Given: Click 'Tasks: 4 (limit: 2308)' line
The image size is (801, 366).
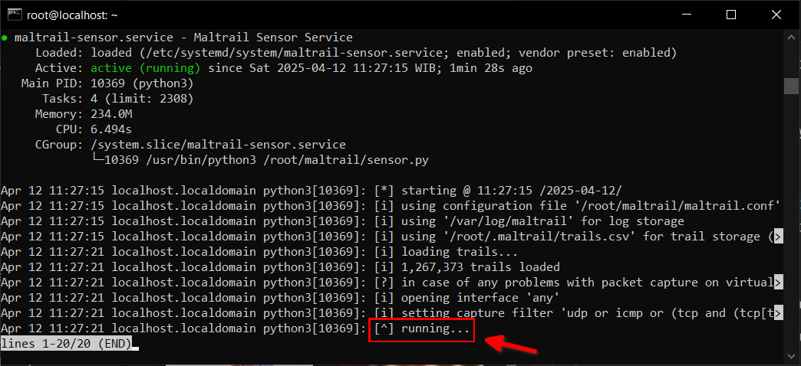Looking at the screenshot, I should [x=118, y=99].
